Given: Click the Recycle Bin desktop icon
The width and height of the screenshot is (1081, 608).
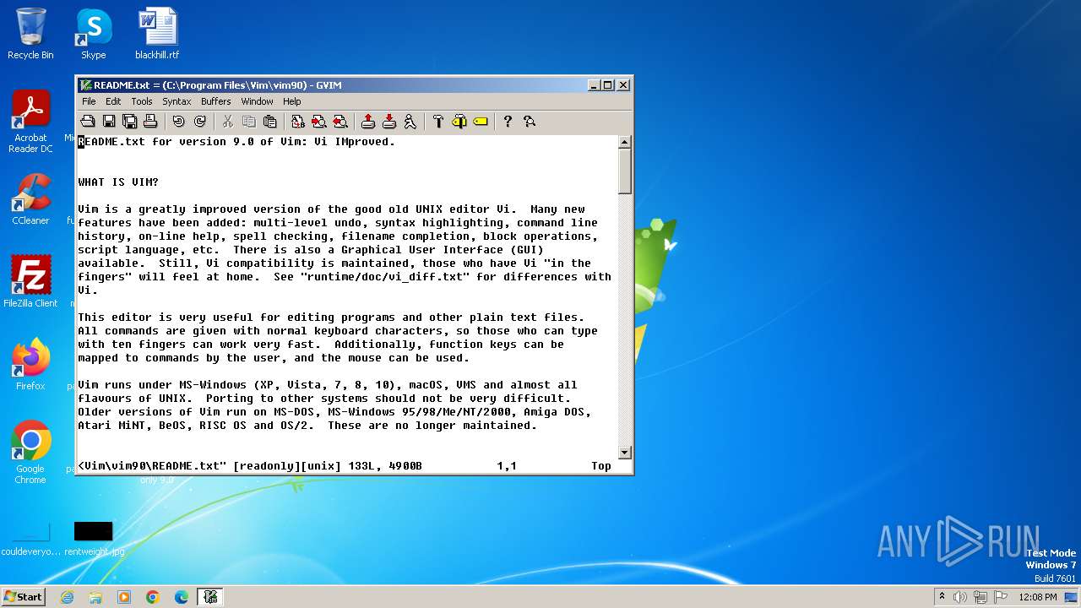Looking at the screenshot, I should tap(30, 35).
